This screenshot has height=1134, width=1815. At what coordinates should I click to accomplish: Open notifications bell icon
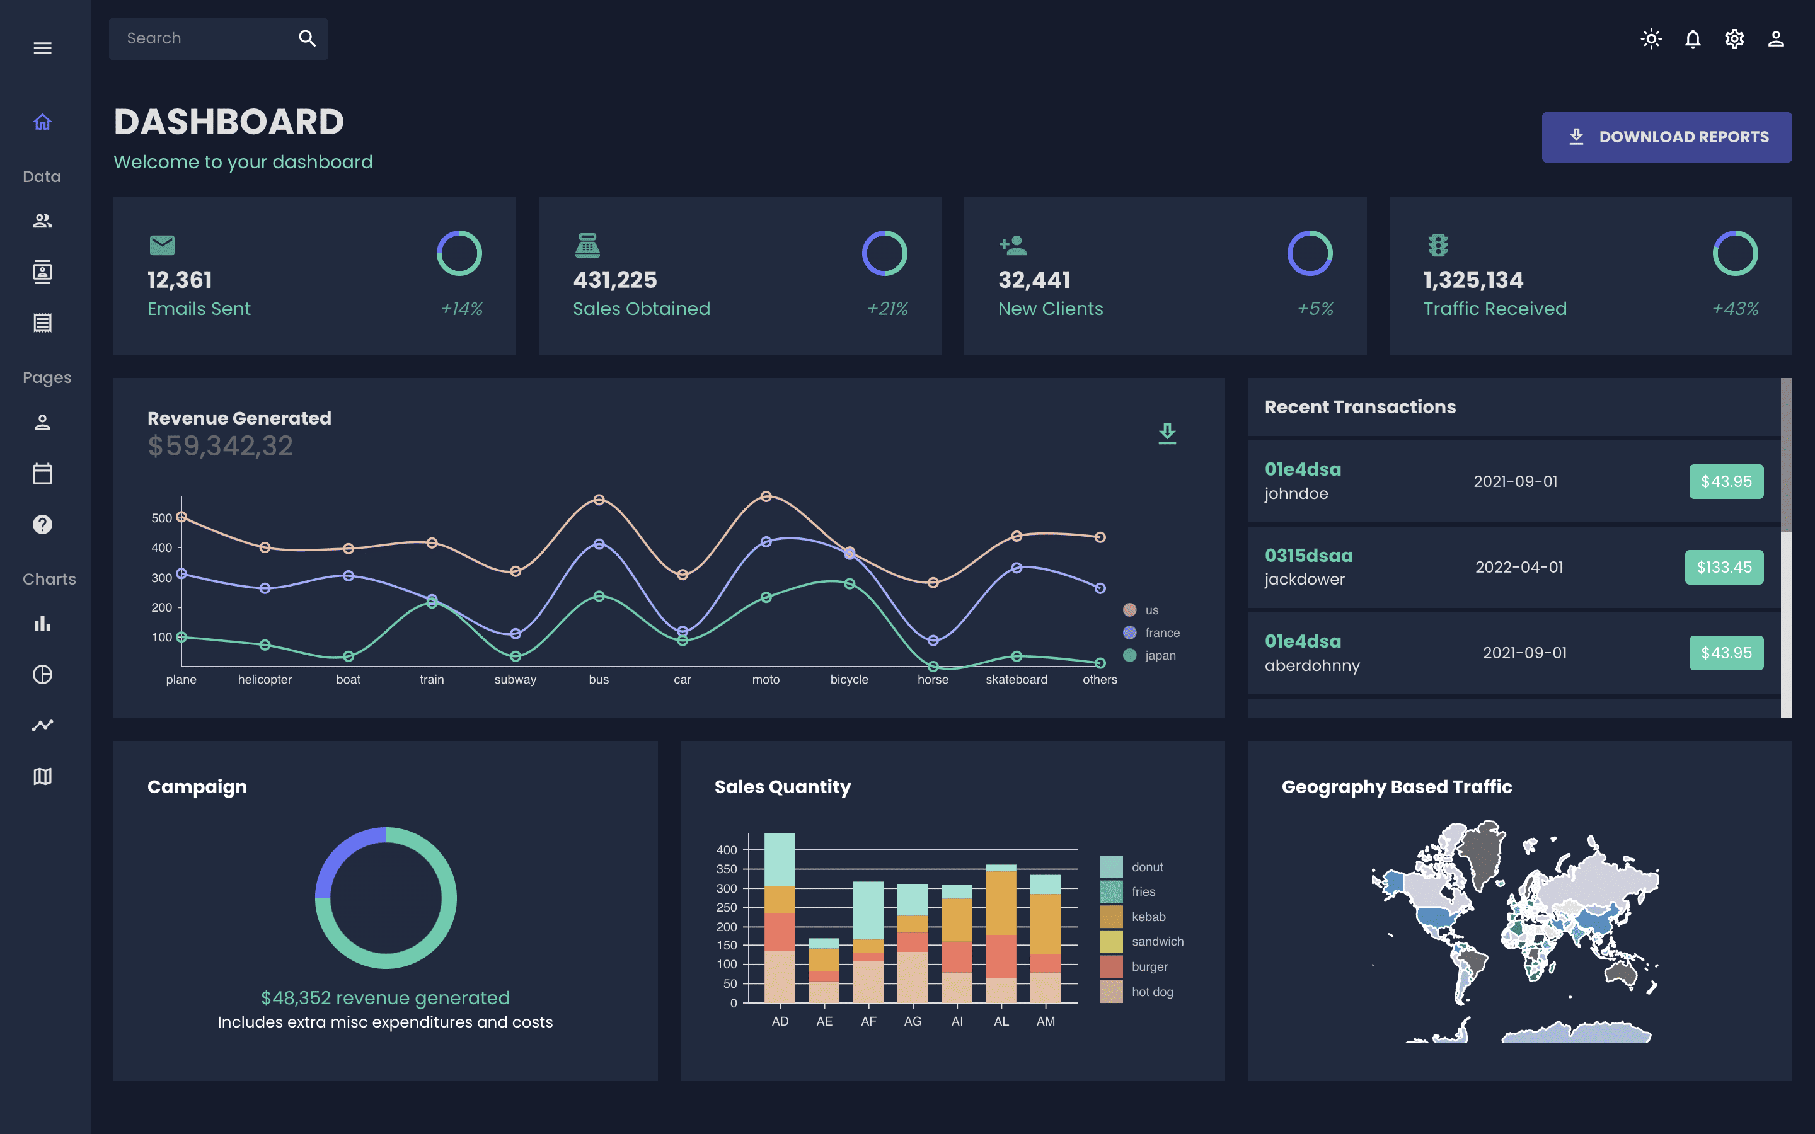pos(1693,39)
